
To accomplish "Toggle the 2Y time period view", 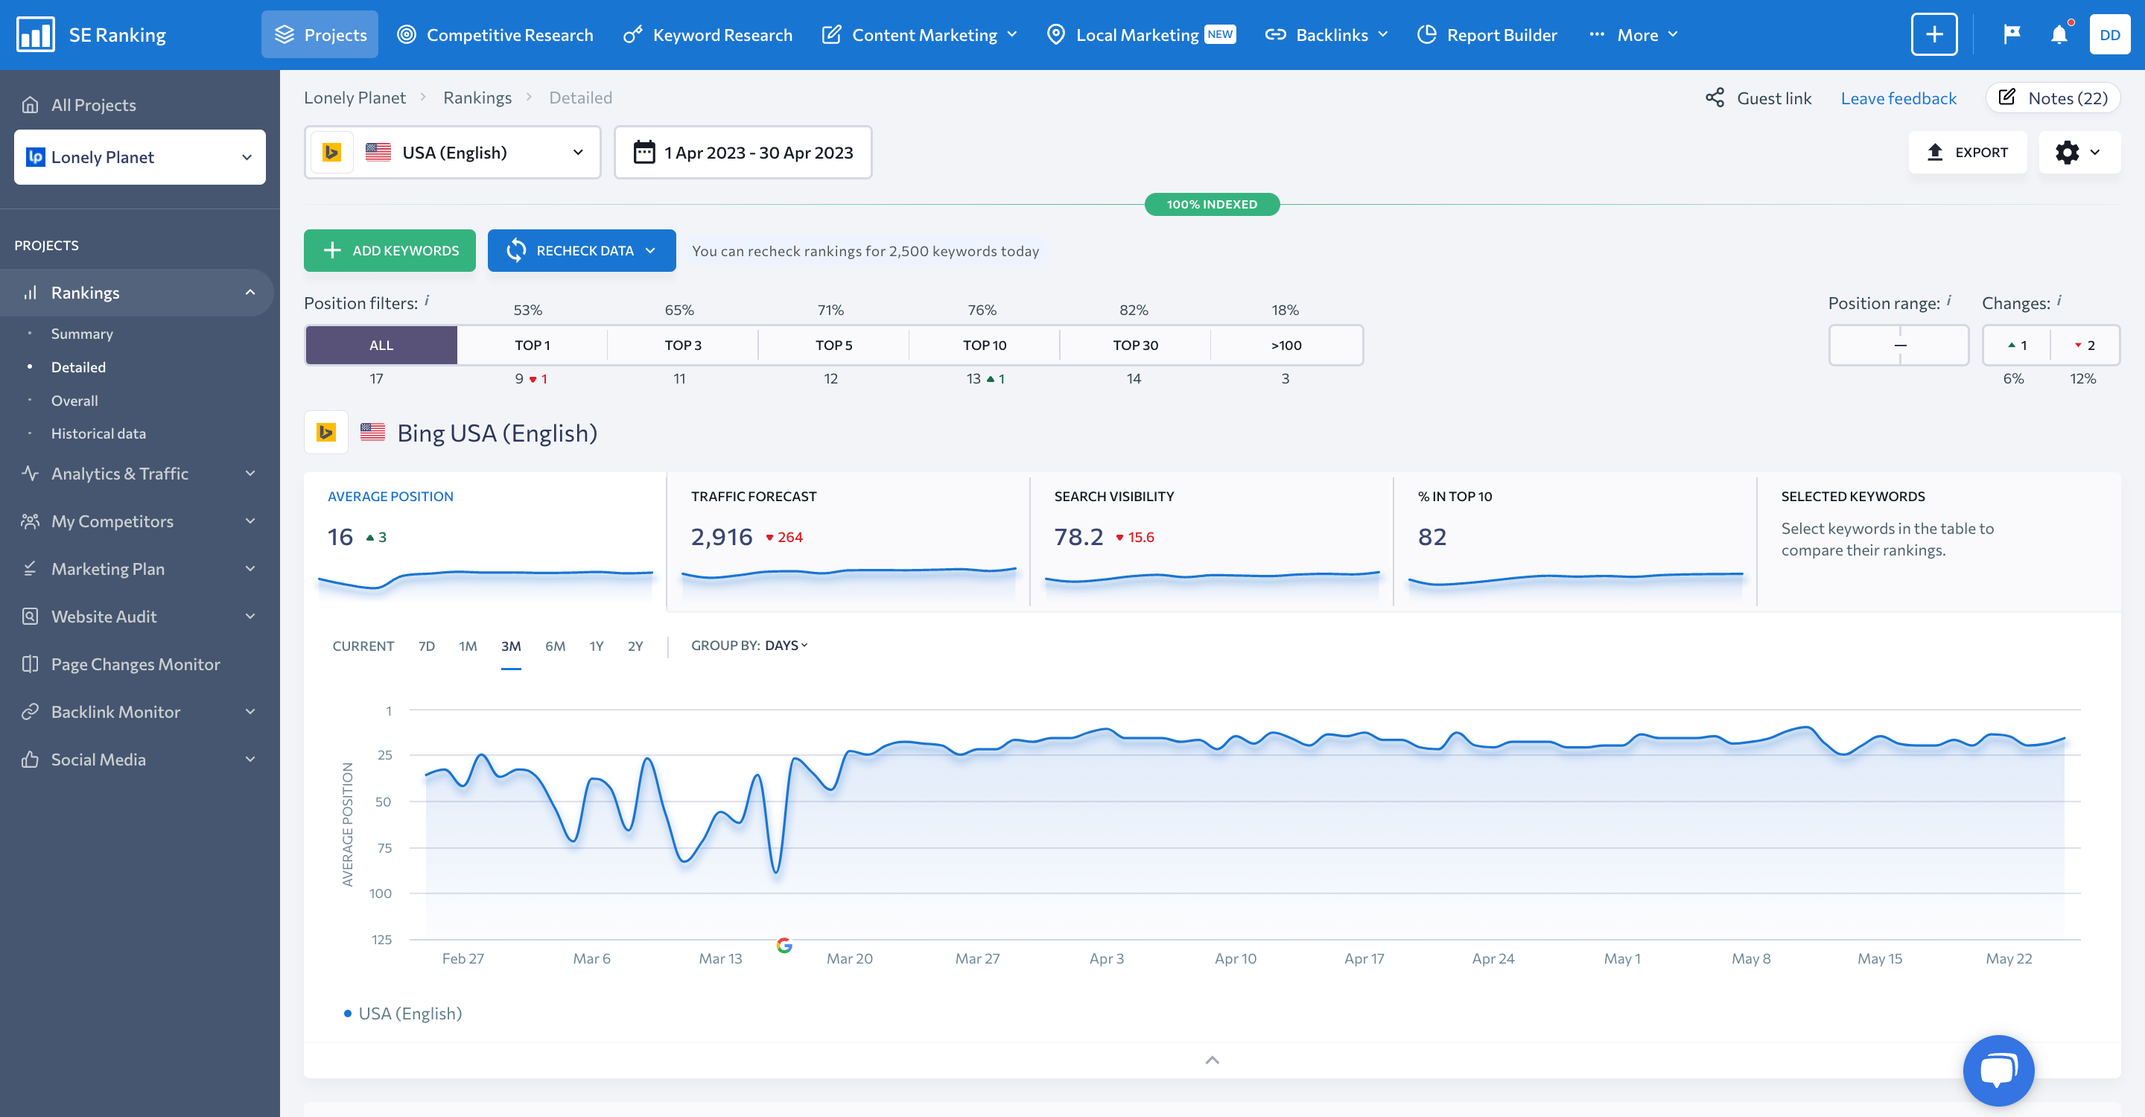I will (x=637, y=645).
